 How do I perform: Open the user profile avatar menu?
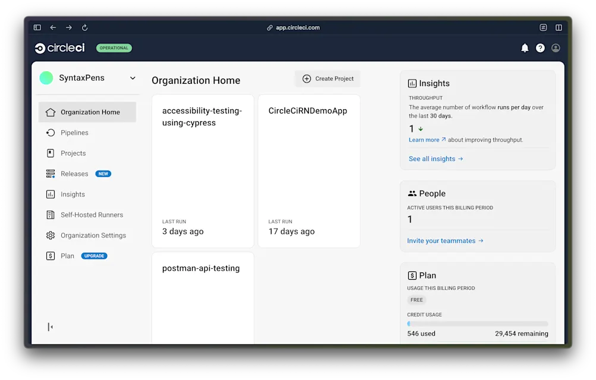(x=556, y=48)
